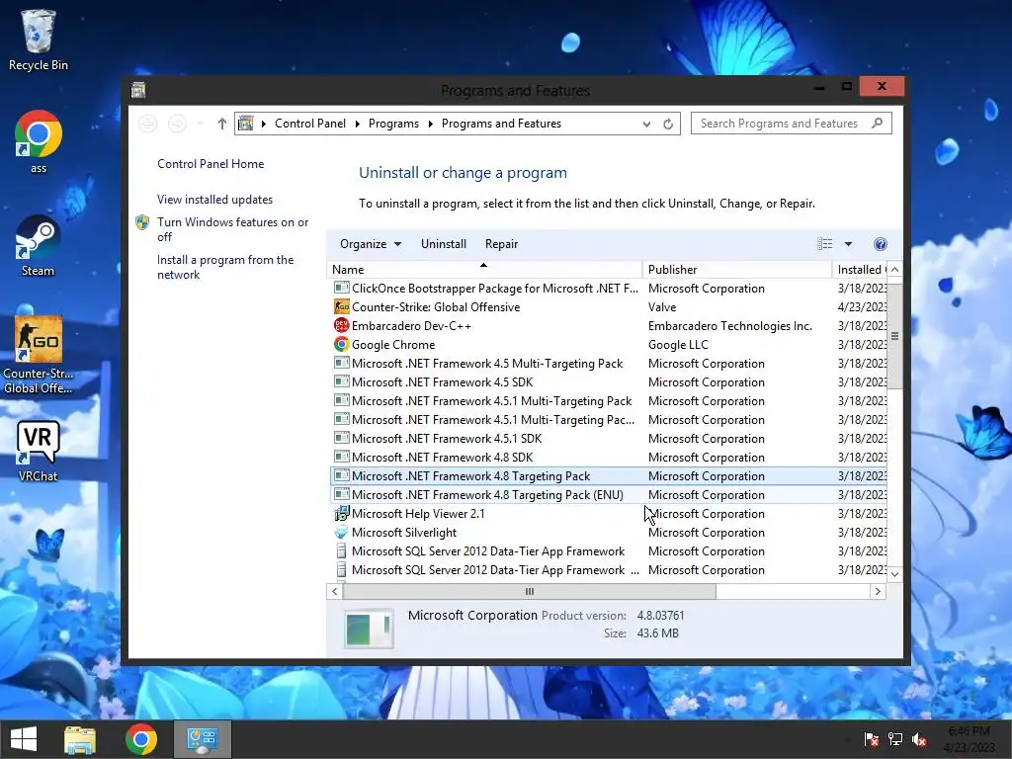Click the change view icon
Viewport: 1012px width, 759px height.
click(x=825, y=244)
